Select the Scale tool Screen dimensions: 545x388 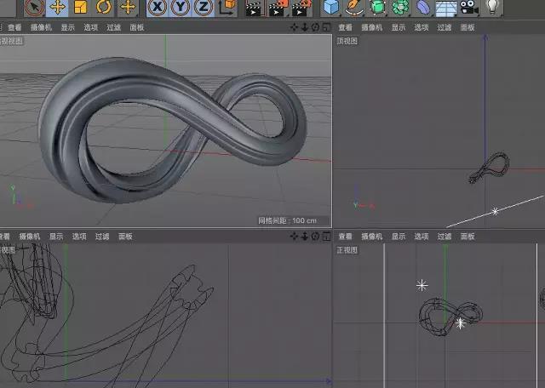80,7
